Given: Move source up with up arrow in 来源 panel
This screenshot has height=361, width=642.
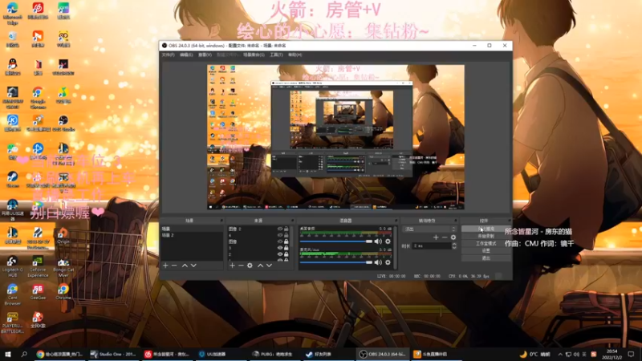Looking at the screenshot, I should [x=260, y=266].
